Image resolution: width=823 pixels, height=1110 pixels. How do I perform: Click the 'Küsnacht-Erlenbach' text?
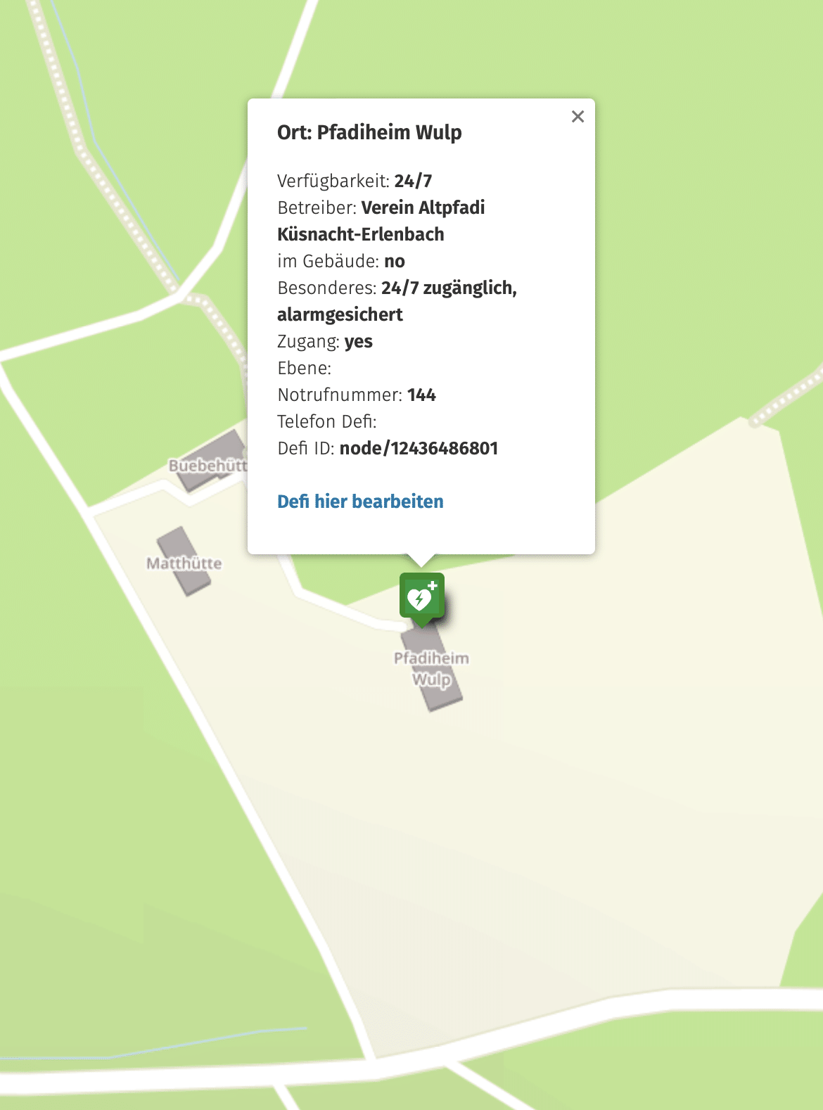[361, 234]
